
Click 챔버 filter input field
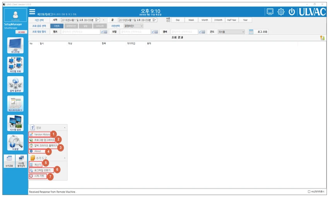pos(184,32)
